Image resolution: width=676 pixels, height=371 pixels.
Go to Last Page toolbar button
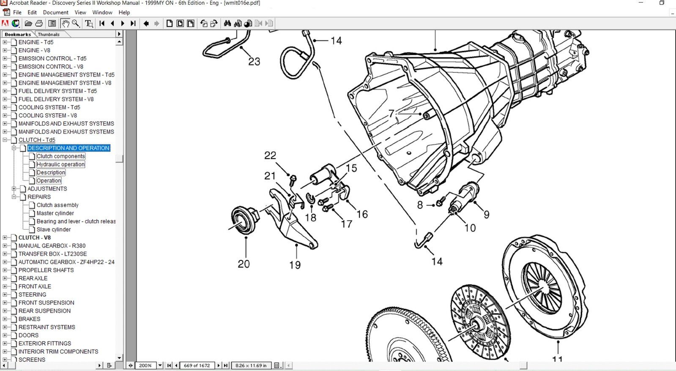pos(133,23)
